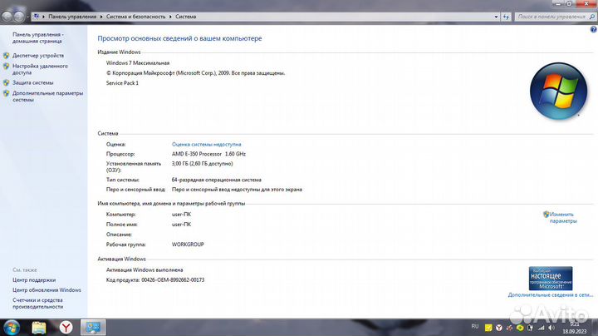
Task: Open the volume speaker tray icon
Action: (x=551, y=328)
